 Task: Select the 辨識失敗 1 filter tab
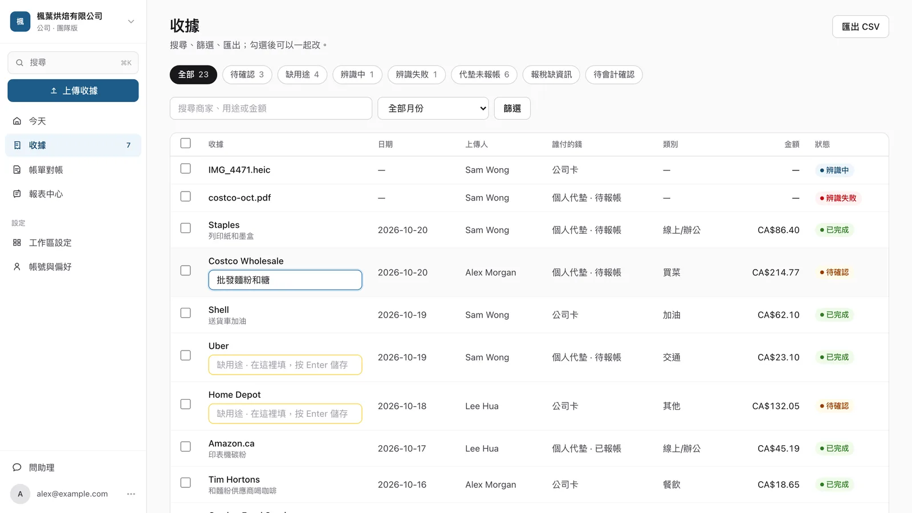point(416,75)
